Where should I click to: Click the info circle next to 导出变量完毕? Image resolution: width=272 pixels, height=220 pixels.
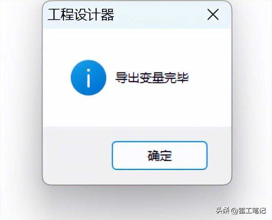[x=89, y=78]
